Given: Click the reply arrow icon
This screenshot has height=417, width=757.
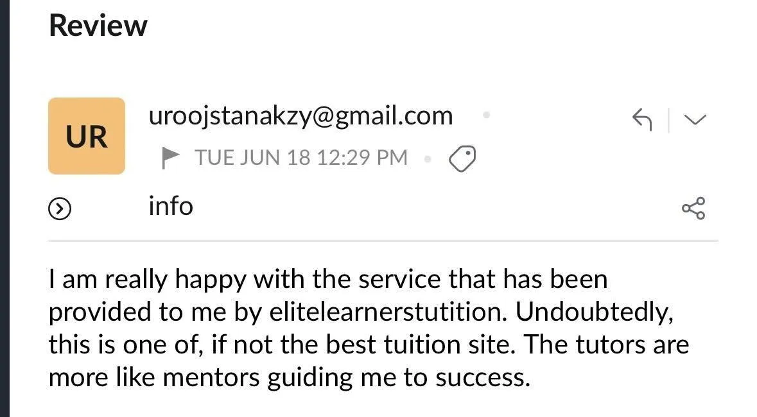Looking at the screenshot, I should coord(642,119).
